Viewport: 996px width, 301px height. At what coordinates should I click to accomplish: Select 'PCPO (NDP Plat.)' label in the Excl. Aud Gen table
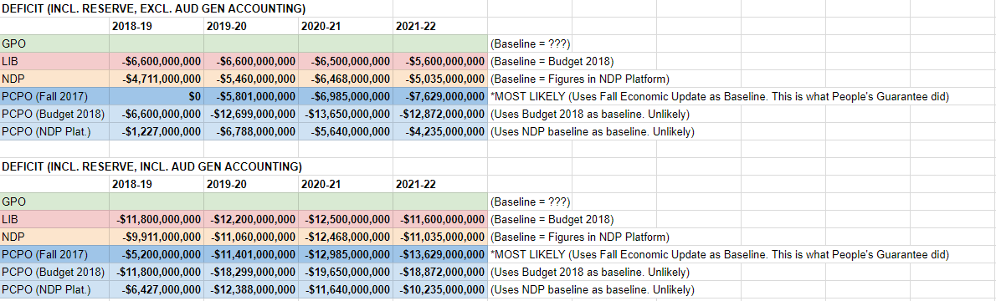tap(54, 132)
